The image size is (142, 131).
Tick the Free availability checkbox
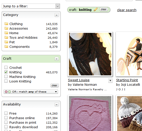[6, 113]
